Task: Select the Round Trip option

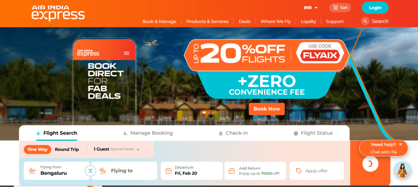Action: [x=67, y=150]
